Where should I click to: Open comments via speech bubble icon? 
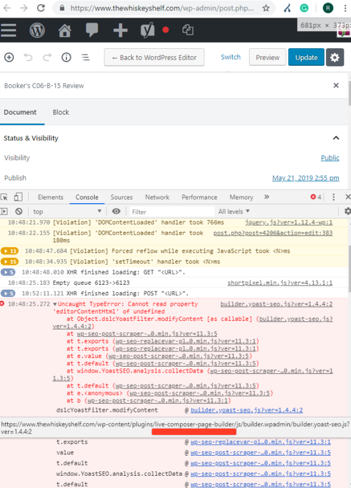(92, 30)
